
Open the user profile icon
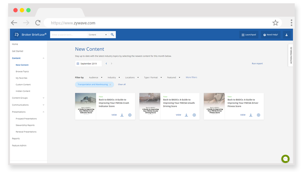(x=287, y=35)
